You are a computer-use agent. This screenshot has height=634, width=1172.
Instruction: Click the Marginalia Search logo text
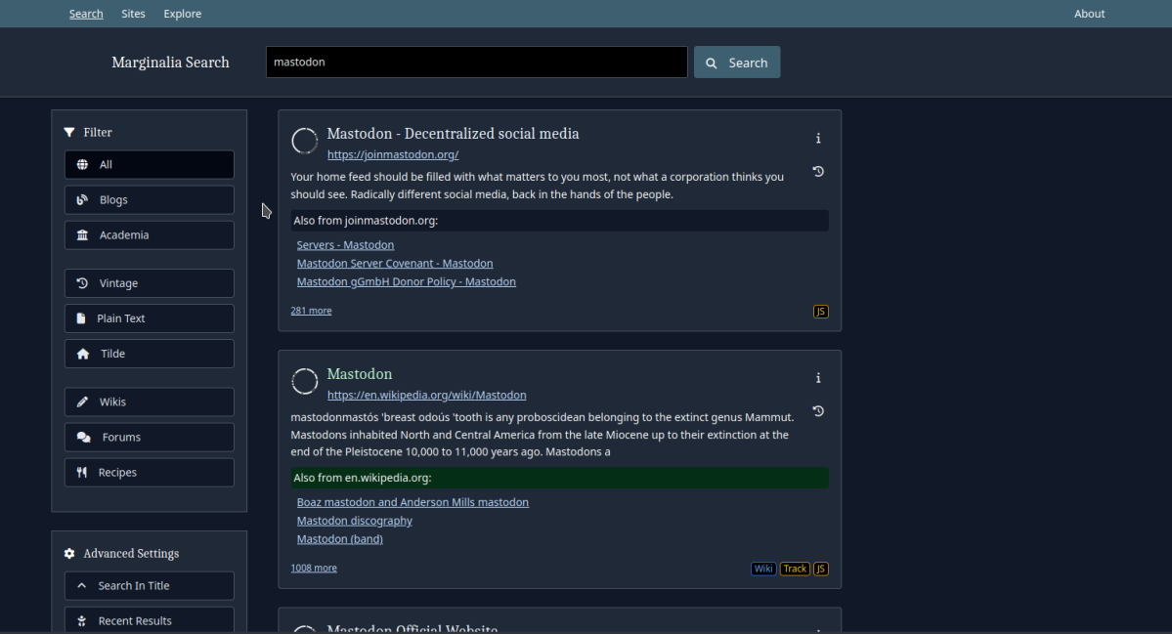pos(170,63)
